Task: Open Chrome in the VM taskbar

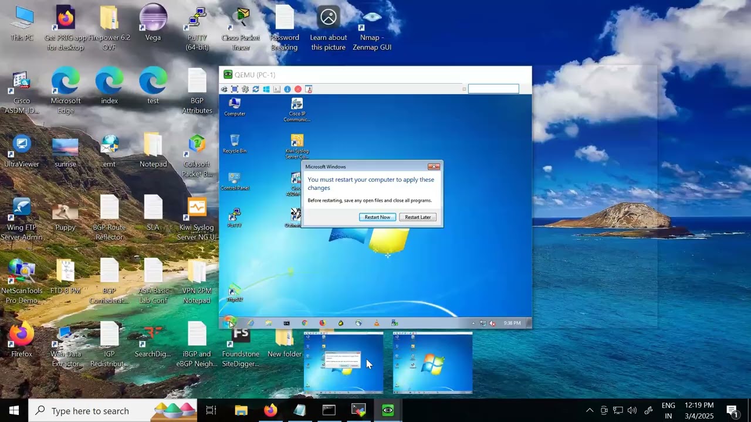Action: click(x=305, y=323)
